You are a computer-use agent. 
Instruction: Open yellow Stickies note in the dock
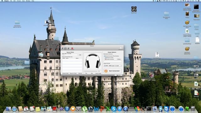[x=38, y=109]
